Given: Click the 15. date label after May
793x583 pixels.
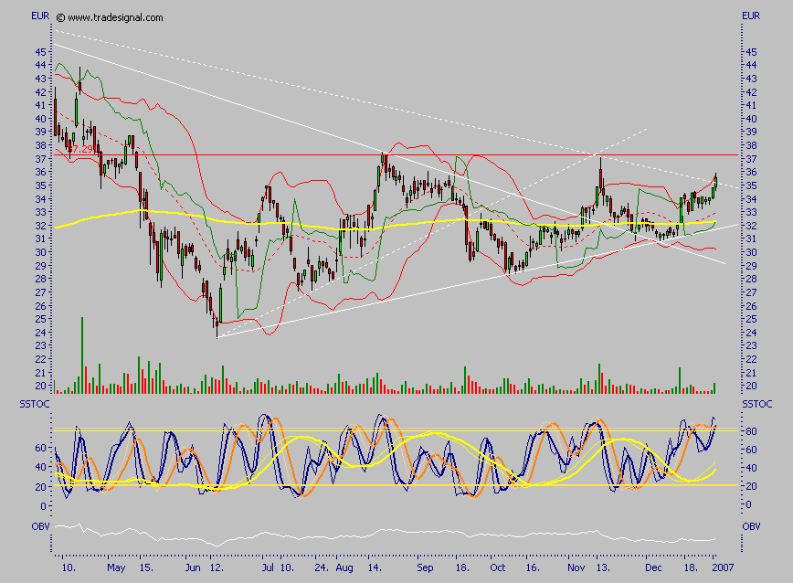Looking at the screenshot, I should pos(146,567).
